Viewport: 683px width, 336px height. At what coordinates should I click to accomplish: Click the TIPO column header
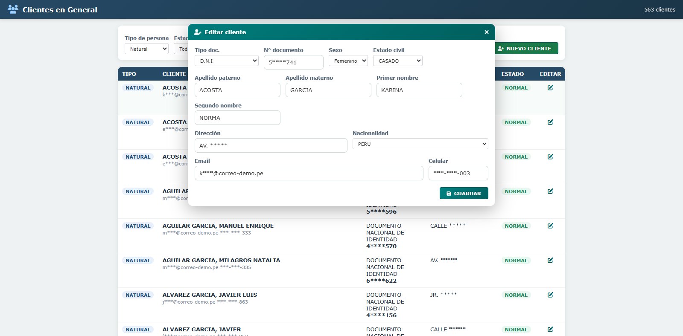[x=129, y=74]
